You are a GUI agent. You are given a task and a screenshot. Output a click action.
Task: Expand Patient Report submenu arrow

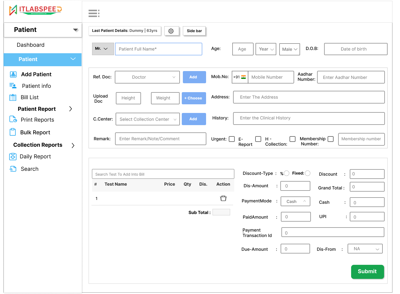(x=71, y=109)
